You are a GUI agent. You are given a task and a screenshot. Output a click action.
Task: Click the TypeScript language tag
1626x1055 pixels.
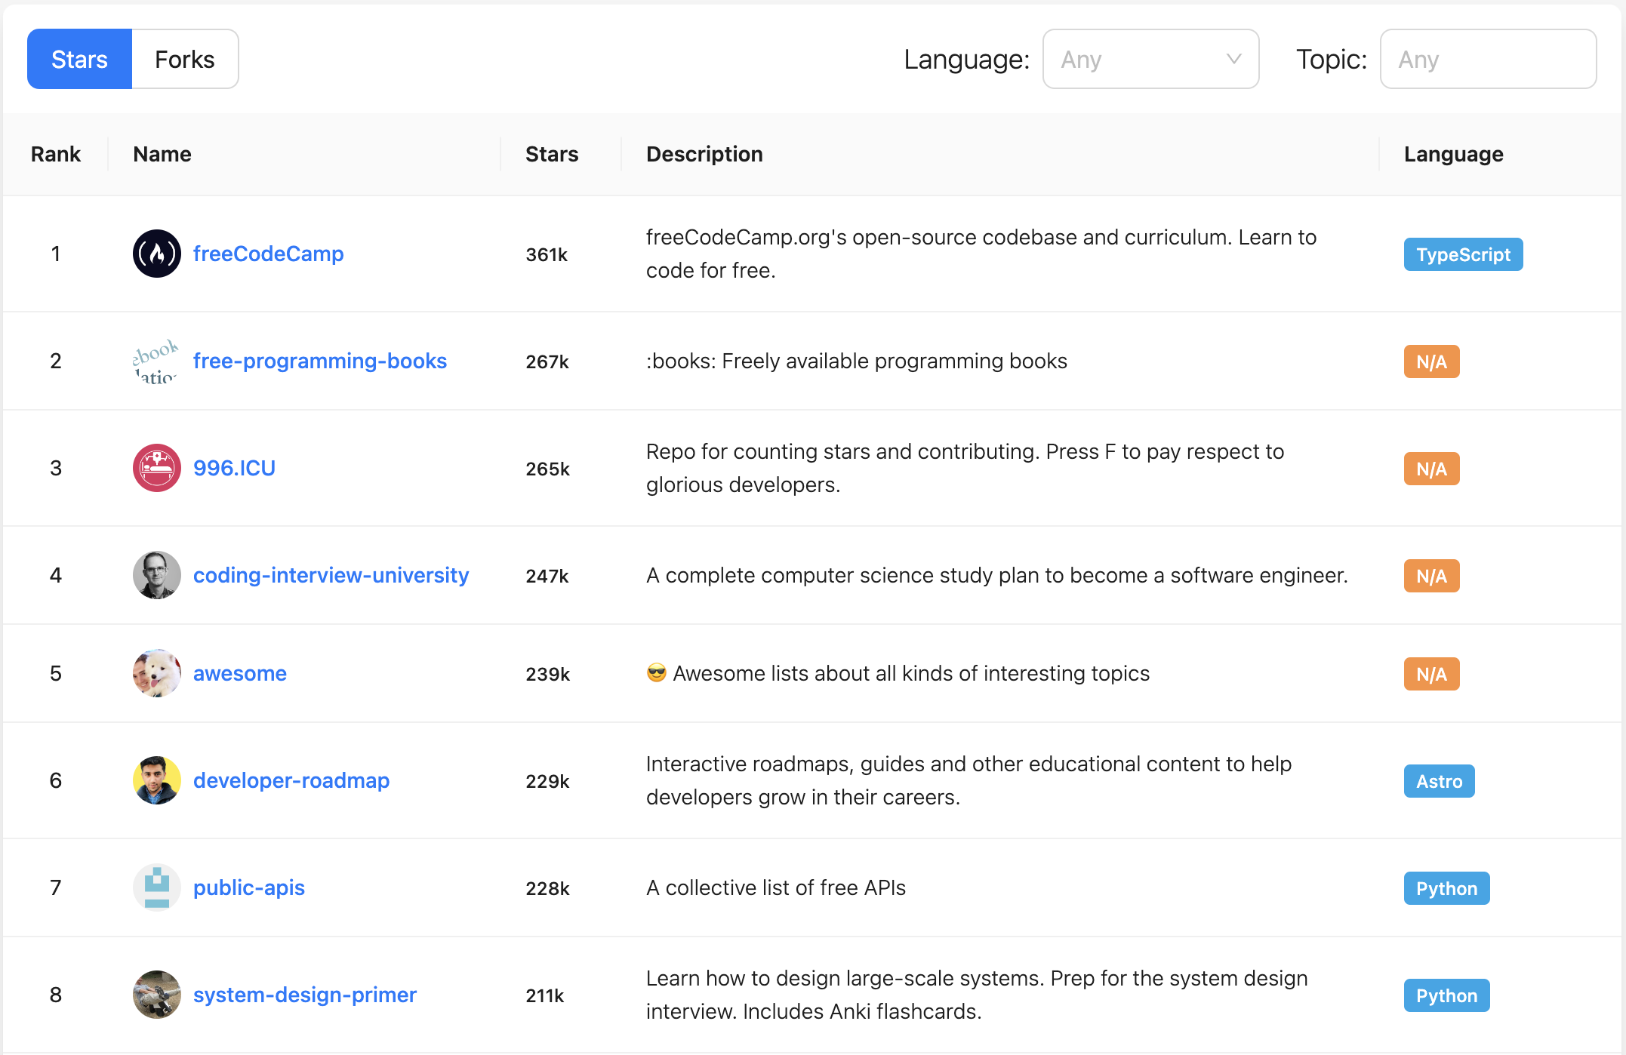1462,254
